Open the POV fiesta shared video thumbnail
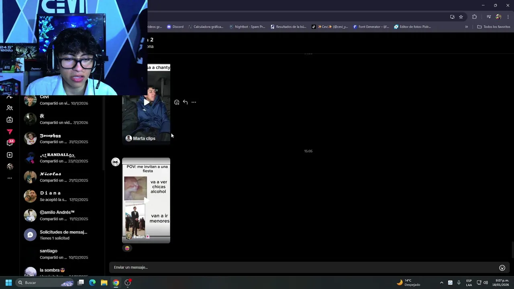 [146, 200]
